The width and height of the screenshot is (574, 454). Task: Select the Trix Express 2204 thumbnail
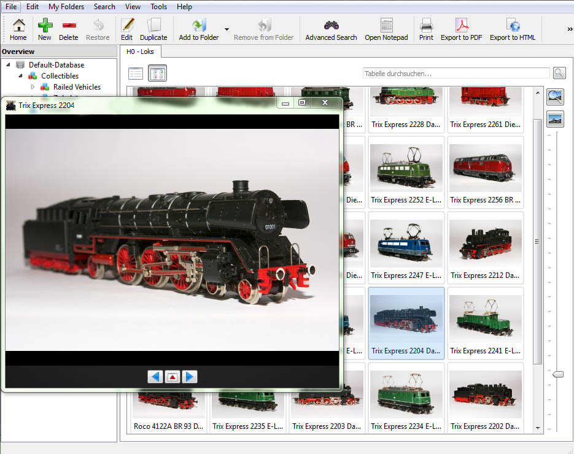click(x=406, y=323)
